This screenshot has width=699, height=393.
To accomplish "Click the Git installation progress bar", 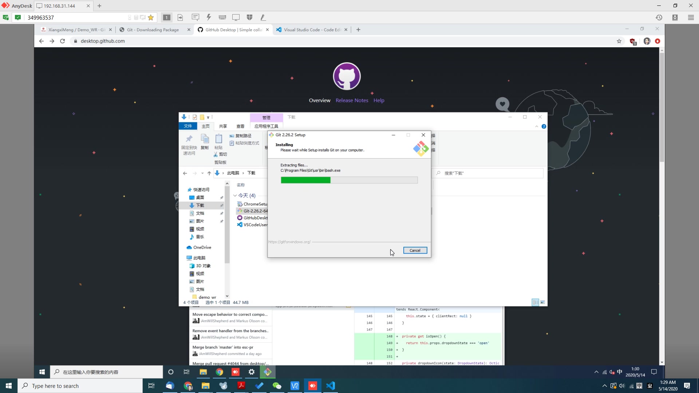I will point(349,179).
